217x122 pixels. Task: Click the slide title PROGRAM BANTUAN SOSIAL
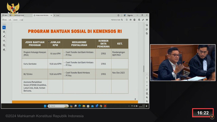[75, 31]
